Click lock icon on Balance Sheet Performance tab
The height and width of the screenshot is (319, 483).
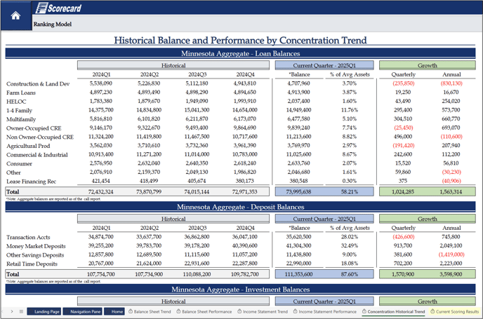178,311
